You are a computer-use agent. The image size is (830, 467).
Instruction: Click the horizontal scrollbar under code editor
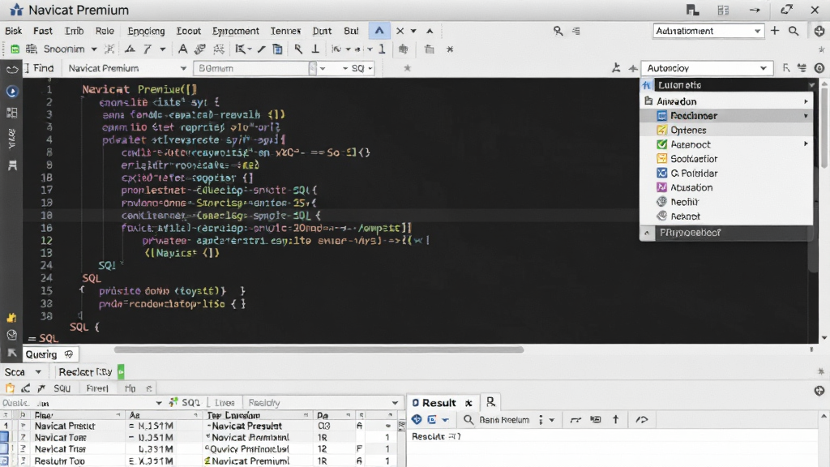pyautogui.click(x=319, y=349)
